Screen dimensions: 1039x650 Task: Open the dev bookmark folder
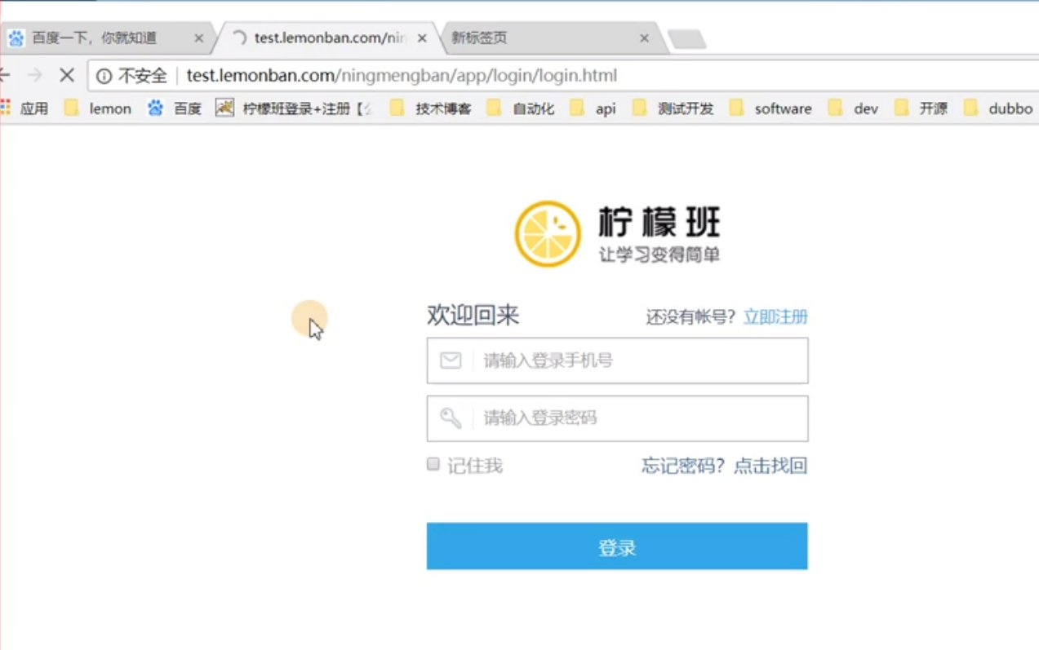coord(853,108)
